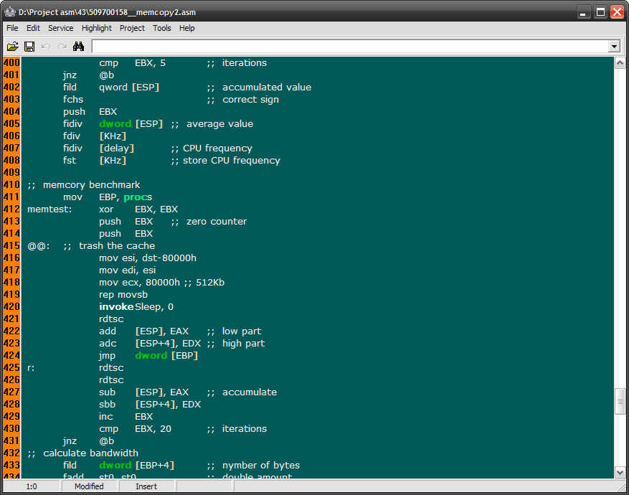Viewport: 629px width, 495px height.
Task: Save the file with floppy disk icon
Action: (x=29, y=47)
